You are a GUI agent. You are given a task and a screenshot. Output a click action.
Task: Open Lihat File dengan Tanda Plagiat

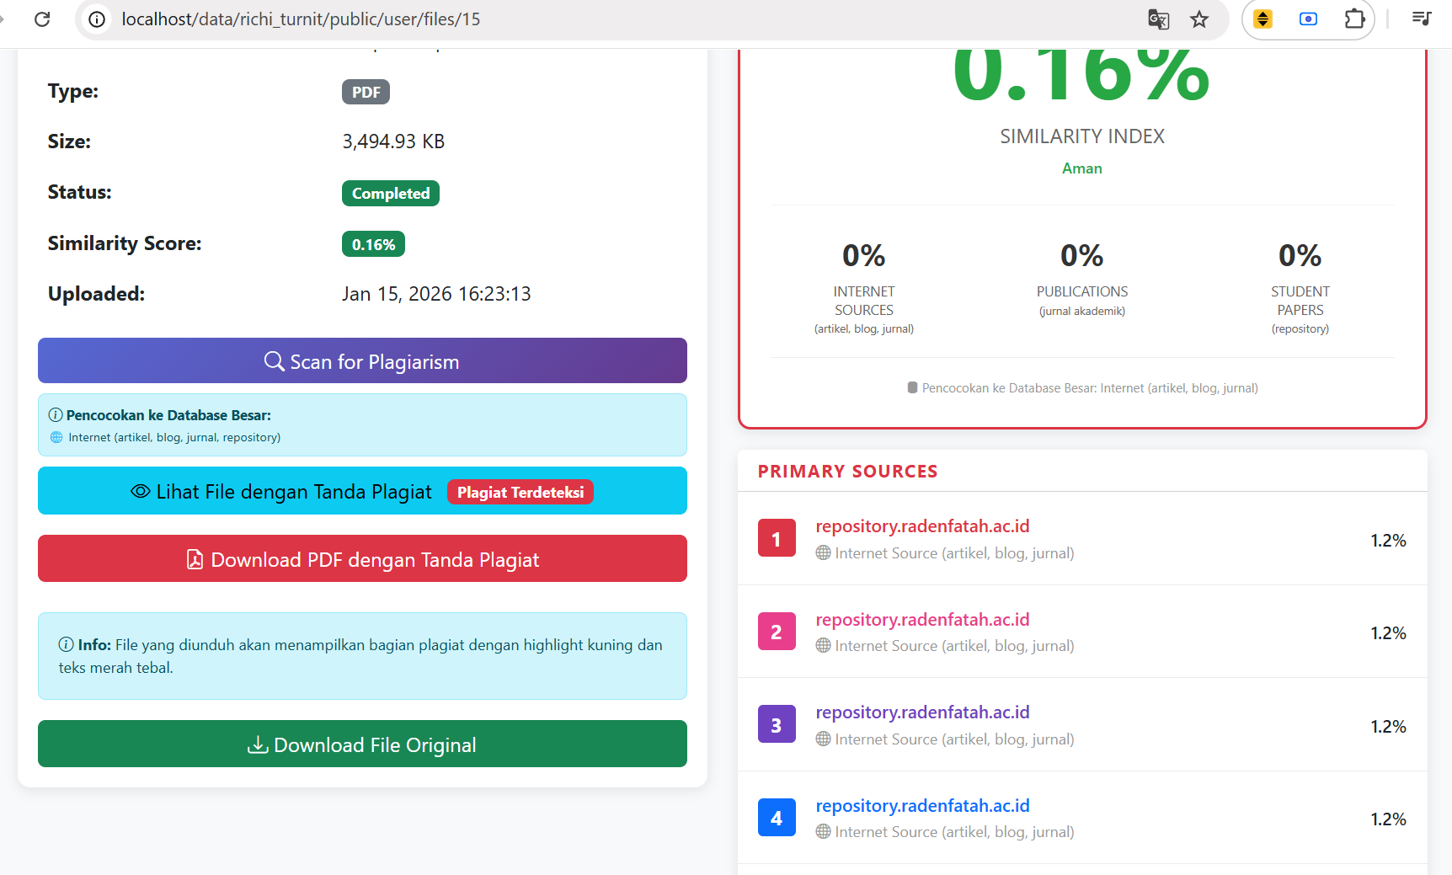282,492
